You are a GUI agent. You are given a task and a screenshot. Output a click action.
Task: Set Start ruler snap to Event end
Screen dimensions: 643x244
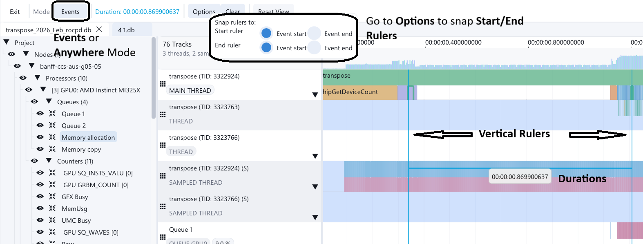[x=314, y=33]
